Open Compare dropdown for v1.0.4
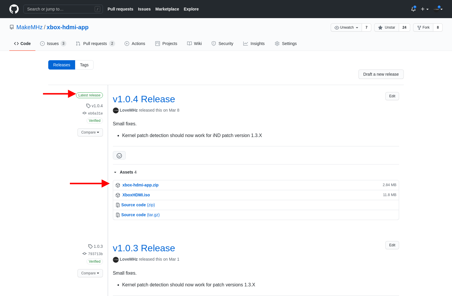 tap(90, 132)
